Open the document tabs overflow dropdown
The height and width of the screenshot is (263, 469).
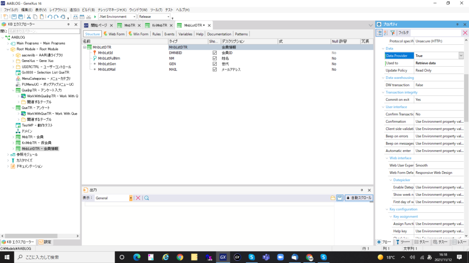coord(371,26)
